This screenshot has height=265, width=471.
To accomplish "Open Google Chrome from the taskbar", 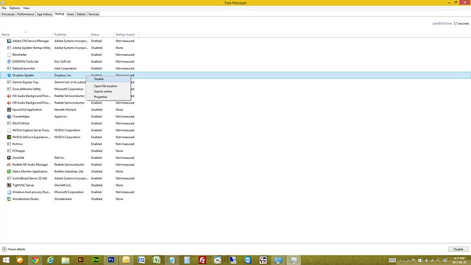I will coord(35,260).
